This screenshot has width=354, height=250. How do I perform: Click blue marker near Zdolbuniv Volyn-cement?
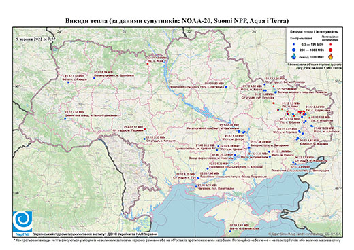(94, 78)
